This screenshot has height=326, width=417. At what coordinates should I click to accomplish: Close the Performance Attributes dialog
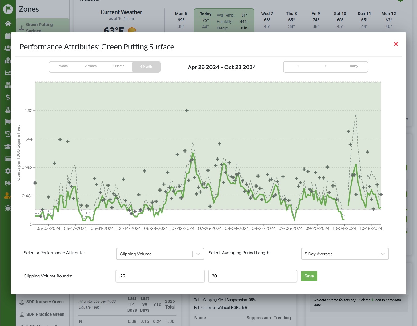396,44
